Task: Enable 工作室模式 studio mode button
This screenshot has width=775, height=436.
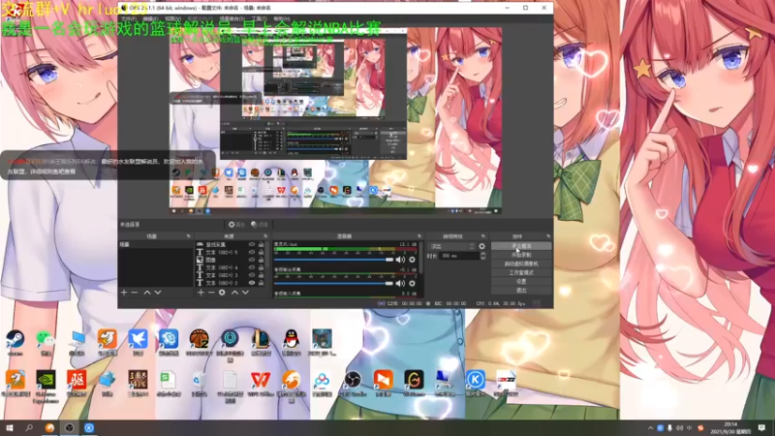Action: (521, 273)
